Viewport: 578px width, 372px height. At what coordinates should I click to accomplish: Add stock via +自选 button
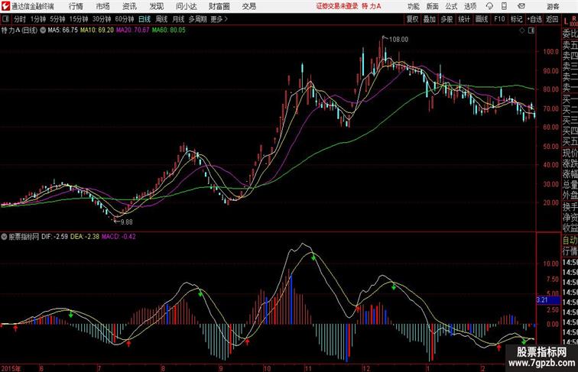534,19
